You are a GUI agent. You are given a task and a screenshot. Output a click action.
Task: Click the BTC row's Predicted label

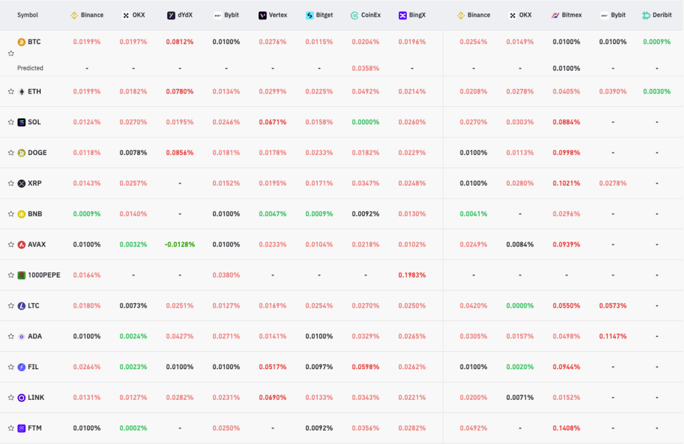coord(30,68)
